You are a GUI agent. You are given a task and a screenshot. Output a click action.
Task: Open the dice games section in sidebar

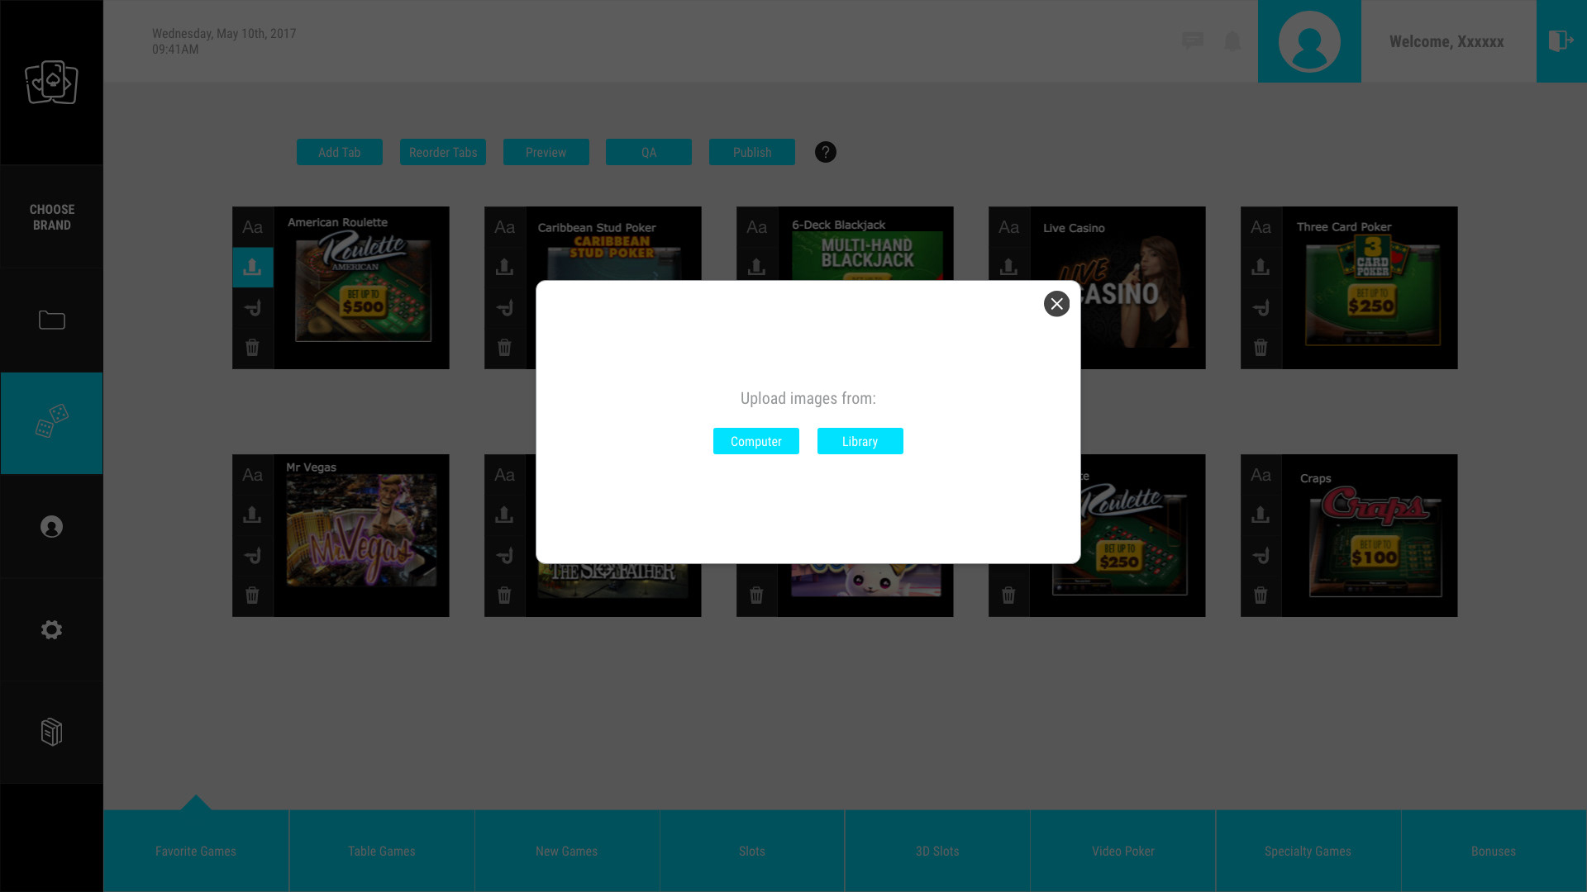pyautogui.click(x=51, y=423)
